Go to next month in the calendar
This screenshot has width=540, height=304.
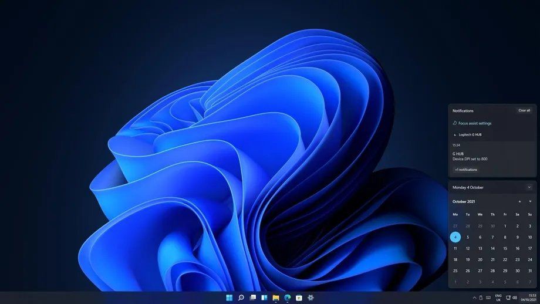tap(530, 201)
